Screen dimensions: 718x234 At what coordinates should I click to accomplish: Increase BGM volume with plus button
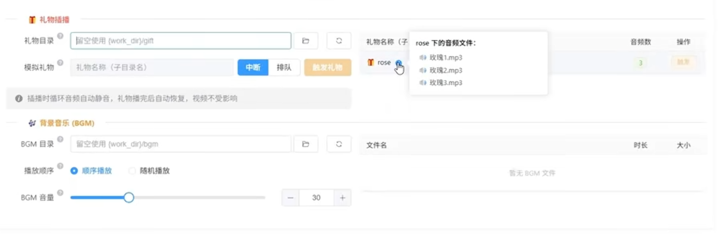click(342, 198)
